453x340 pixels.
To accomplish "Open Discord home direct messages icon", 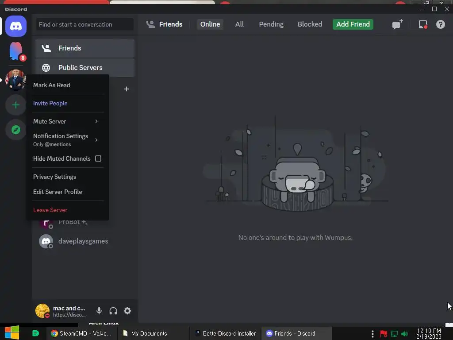I will click(x=16, y=26).
